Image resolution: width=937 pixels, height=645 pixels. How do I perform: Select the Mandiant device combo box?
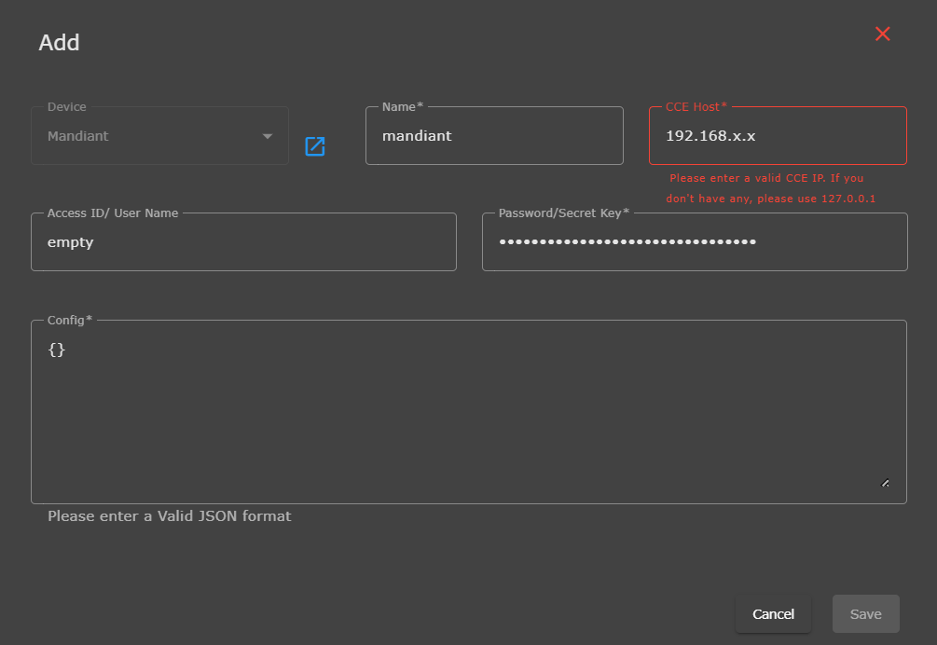[x=149, y=136]
